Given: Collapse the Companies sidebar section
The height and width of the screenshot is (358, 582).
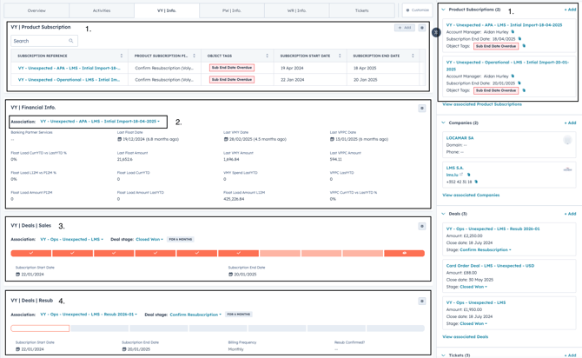Looking at the screenshot, I should tap(443, 123).
